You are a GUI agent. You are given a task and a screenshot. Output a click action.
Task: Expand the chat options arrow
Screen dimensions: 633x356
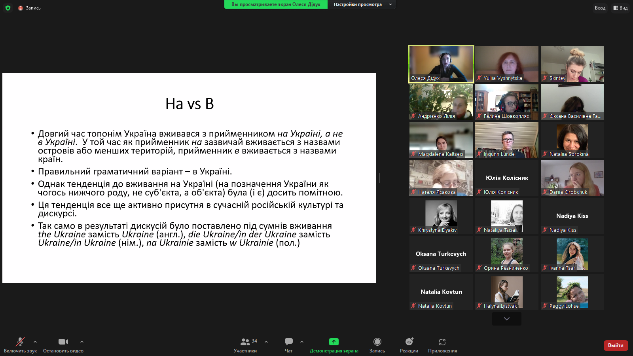[x=302, y=342]
